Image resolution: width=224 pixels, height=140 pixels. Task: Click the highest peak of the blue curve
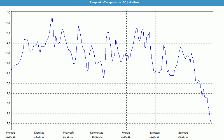pyautogui.click(x=52, y=17)
